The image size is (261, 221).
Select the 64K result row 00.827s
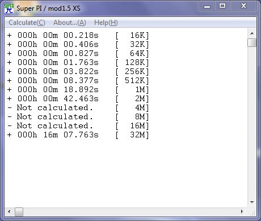coord(78,53)
